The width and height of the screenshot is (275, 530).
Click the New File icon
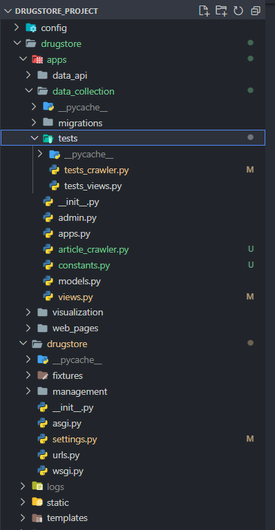[204, 11]
